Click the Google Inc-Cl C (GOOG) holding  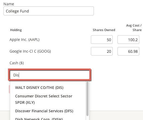pyautogui.click(x=30, y=51)
